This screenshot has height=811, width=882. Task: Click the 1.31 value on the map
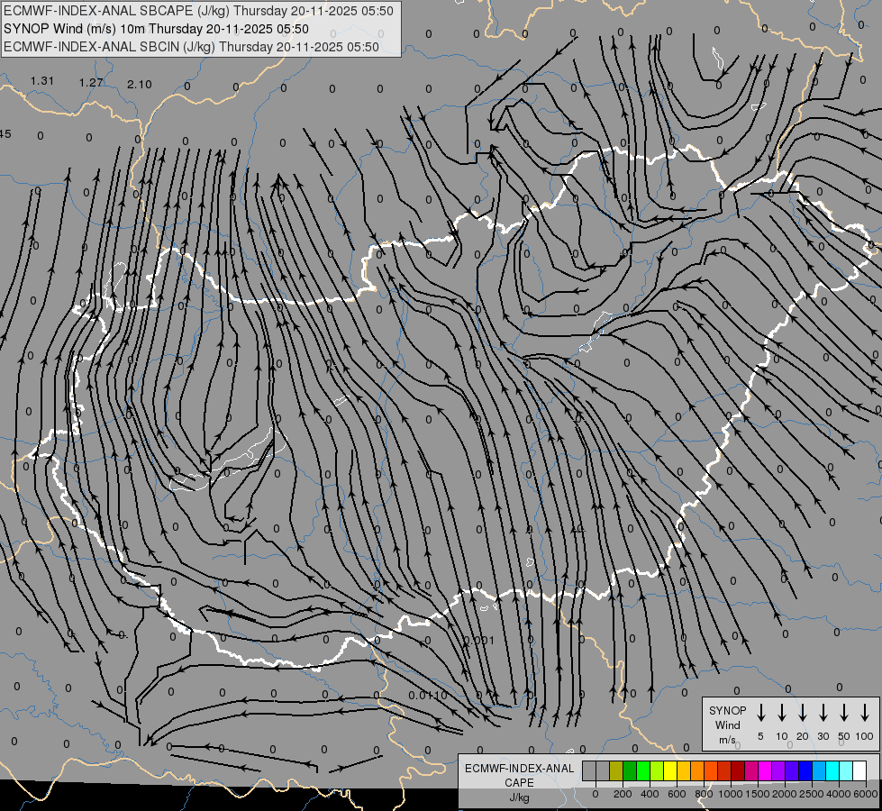tap(42, 81)
